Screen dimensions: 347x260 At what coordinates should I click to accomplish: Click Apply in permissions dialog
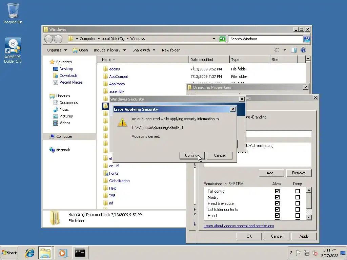(304, 236)
